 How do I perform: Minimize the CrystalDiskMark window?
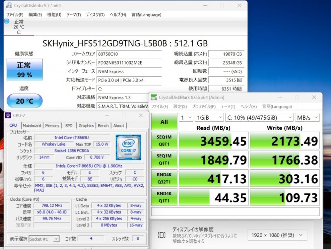(280, 97)
